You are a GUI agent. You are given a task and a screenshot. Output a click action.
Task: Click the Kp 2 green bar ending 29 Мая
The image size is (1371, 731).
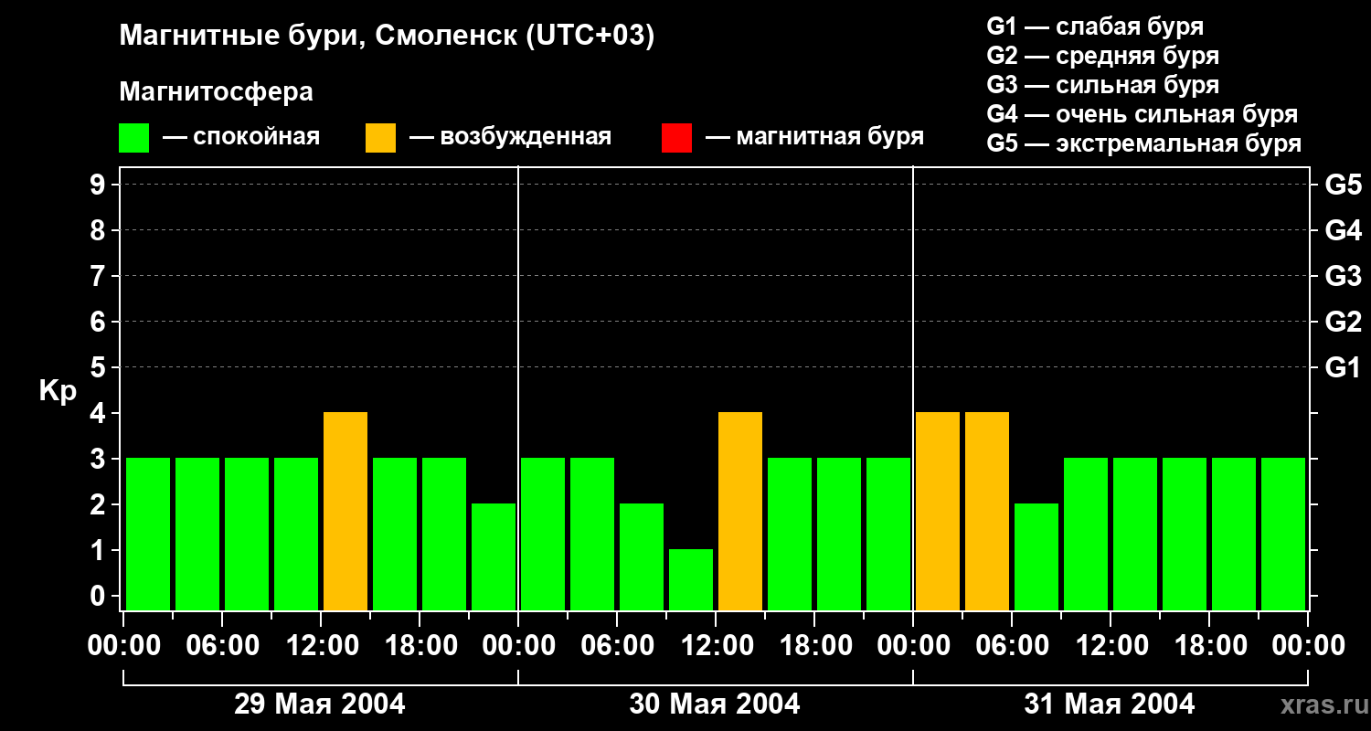click(x=494, y=556)
